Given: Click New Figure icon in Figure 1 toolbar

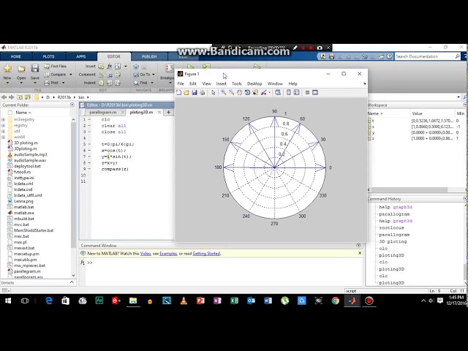Looking at the screenshot, I should coord(178,93).
